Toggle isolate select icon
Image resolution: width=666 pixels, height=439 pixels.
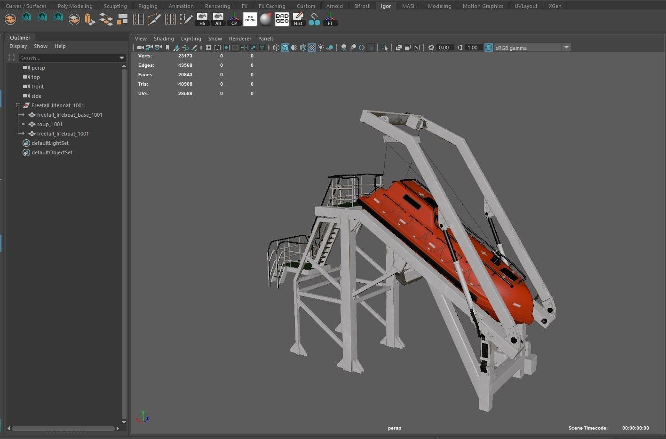[x=385, y=48]
